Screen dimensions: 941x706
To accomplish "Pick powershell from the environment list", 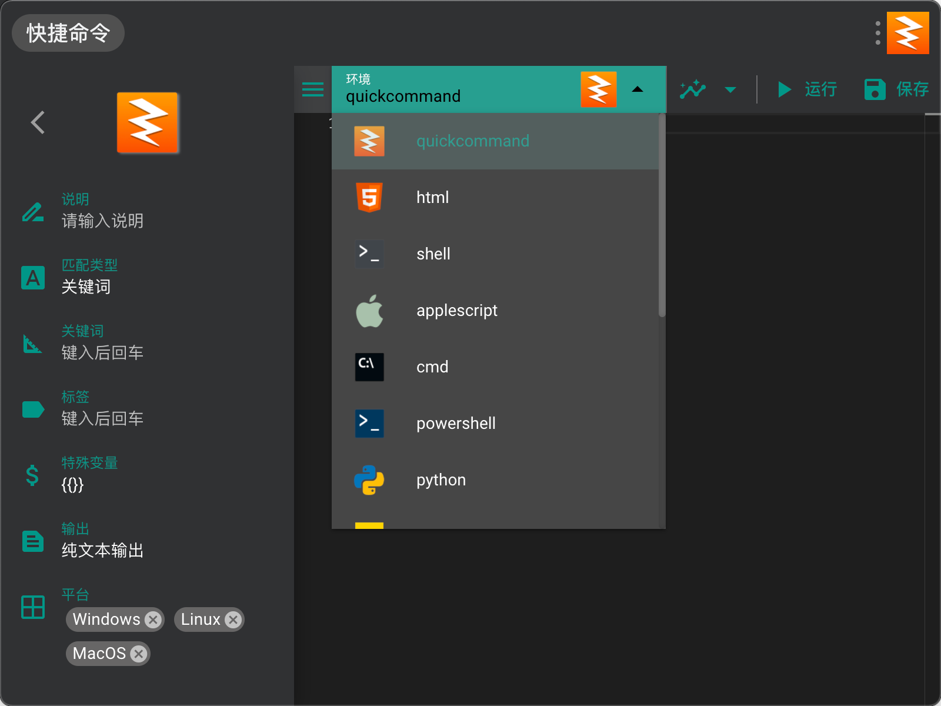I will (x=495, y=424).
